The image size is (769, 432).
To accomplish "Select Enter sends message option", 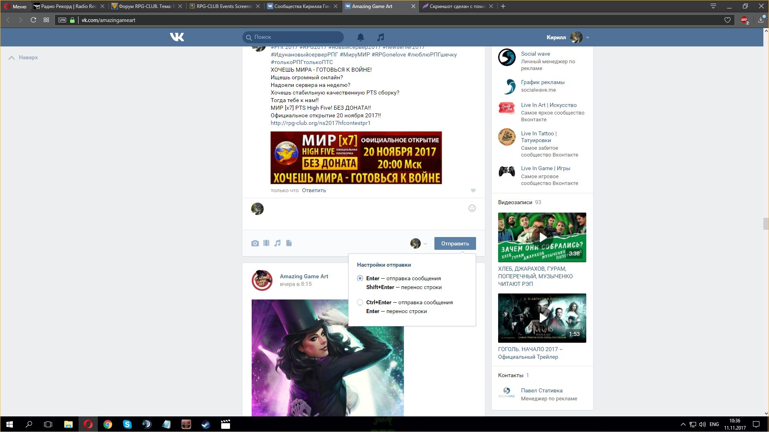I will click(360, 278).
